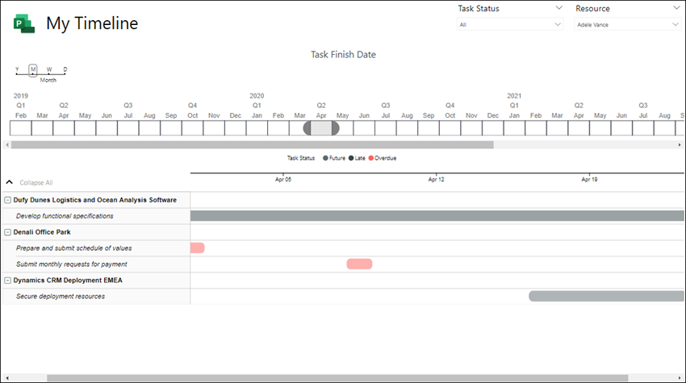Click the Apr 12 date label on Gantt axis
This screenshot has width=686, height=383.
(x=436, y=179)
